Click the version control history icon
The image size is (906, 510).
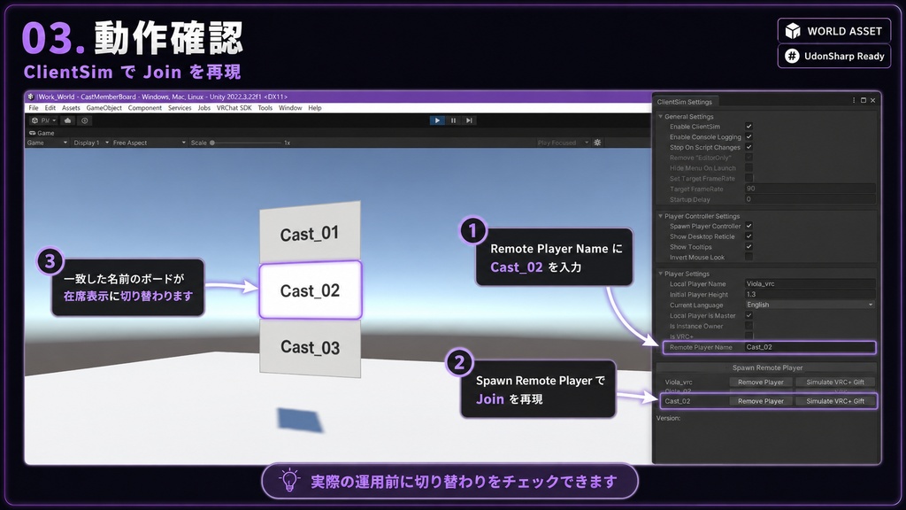84,120
